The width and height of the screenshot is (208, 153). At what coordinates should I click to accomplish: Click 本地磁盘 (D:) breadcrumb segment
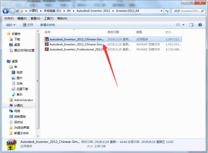click(x=53, y=11)
